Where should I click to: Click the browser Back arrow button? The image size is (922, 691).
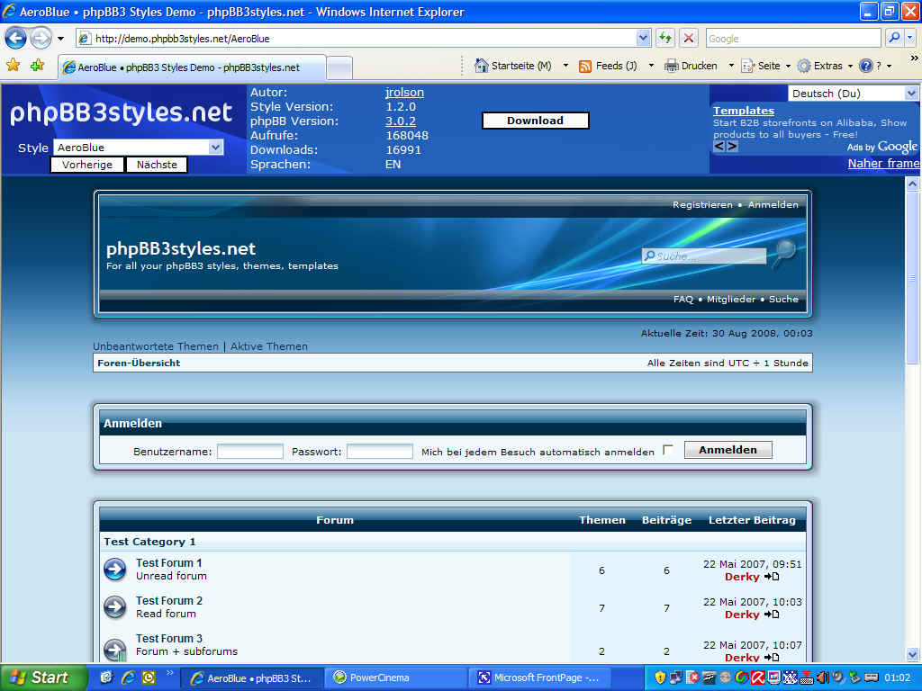[x=16, y=39]
